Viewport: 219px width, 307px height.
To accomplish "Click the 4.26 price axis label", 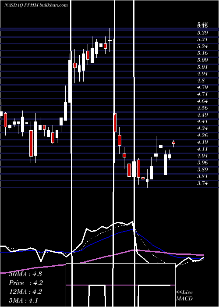I will [202, 135].
